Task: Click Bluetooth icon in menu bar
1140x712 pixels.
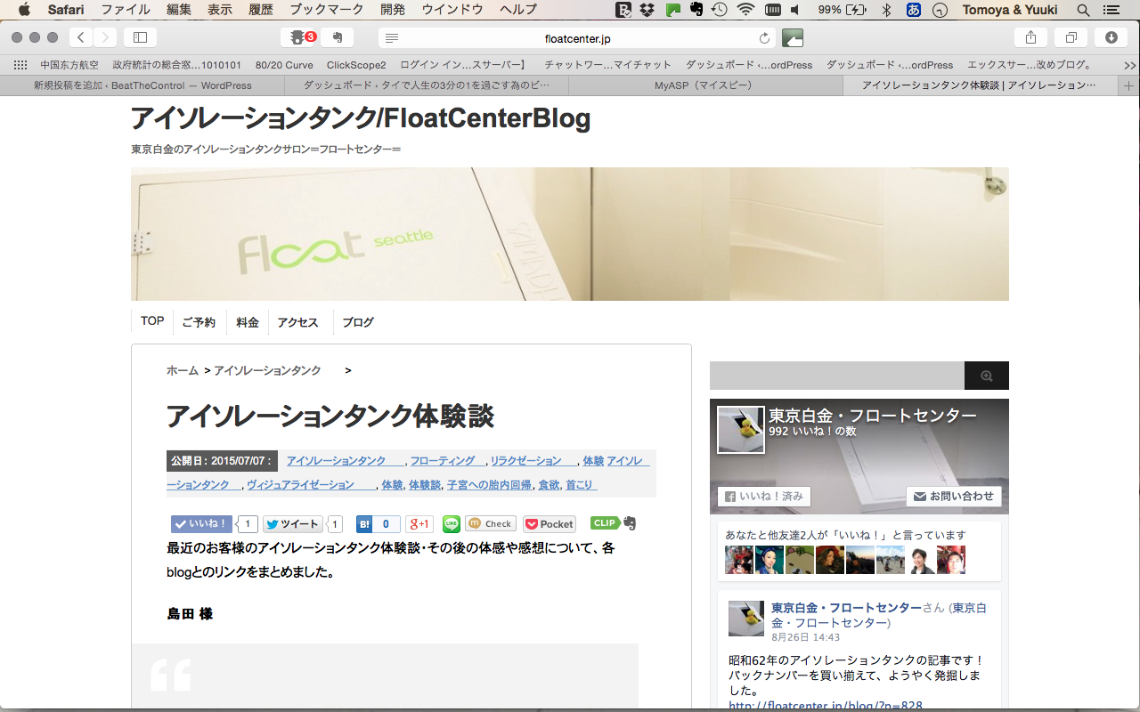Action: click(885, 10)
